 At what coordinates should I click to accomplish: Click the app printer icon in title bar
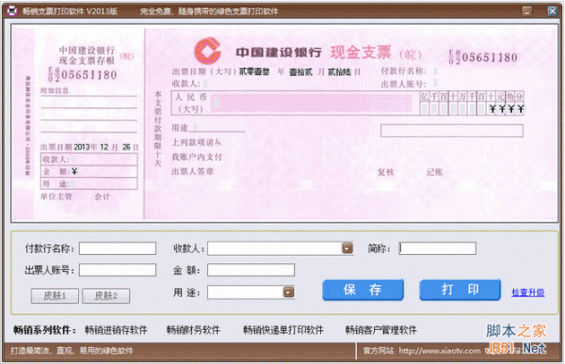click(12, 10)
